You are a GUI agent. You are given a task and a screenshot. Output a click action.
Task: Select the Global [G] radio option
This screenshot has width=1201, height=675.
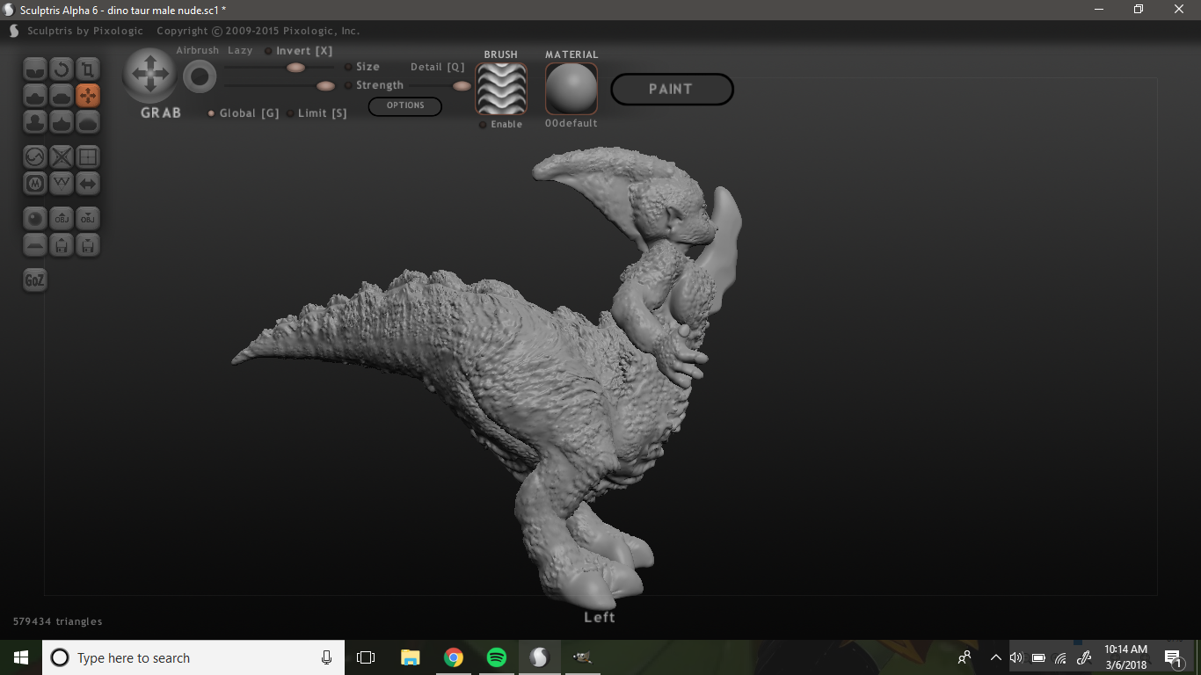[211, 113]
